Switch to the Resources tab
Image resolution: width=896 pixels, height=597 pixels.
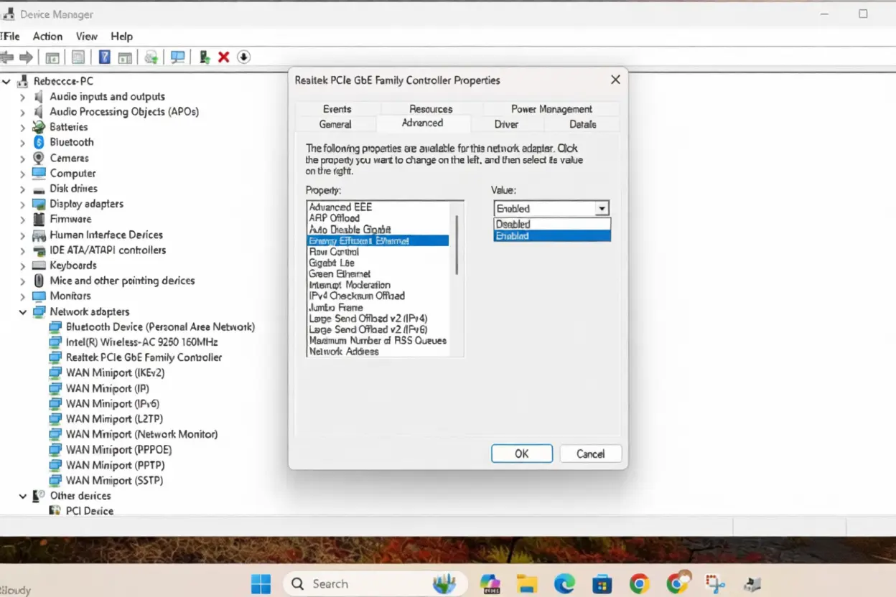point(431,109)
